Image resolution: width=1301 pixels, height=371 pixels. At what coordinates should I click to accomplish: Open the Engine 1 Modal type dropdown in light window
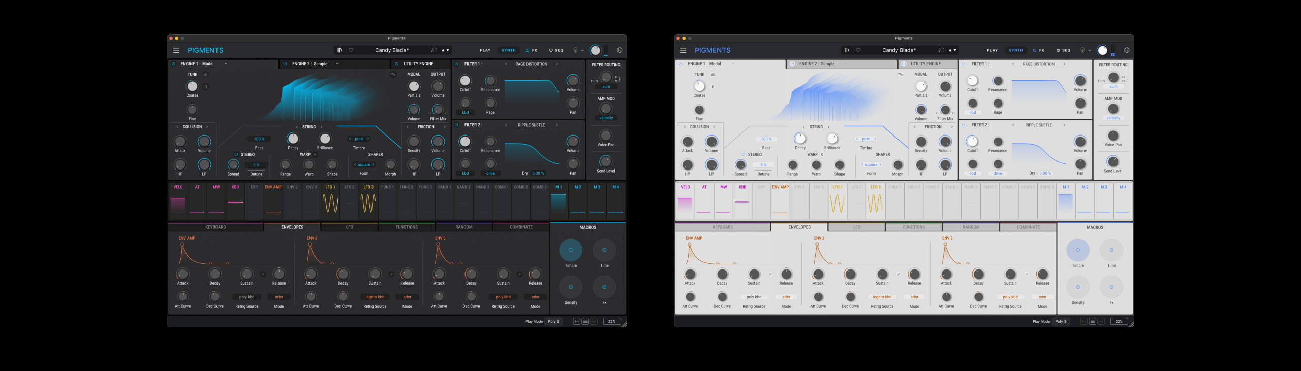click(x=733, y=64)
